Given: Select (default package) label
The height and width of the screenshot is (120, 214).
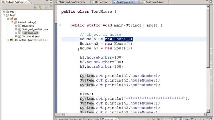Looking at the screenshot, I should (27, 22).
